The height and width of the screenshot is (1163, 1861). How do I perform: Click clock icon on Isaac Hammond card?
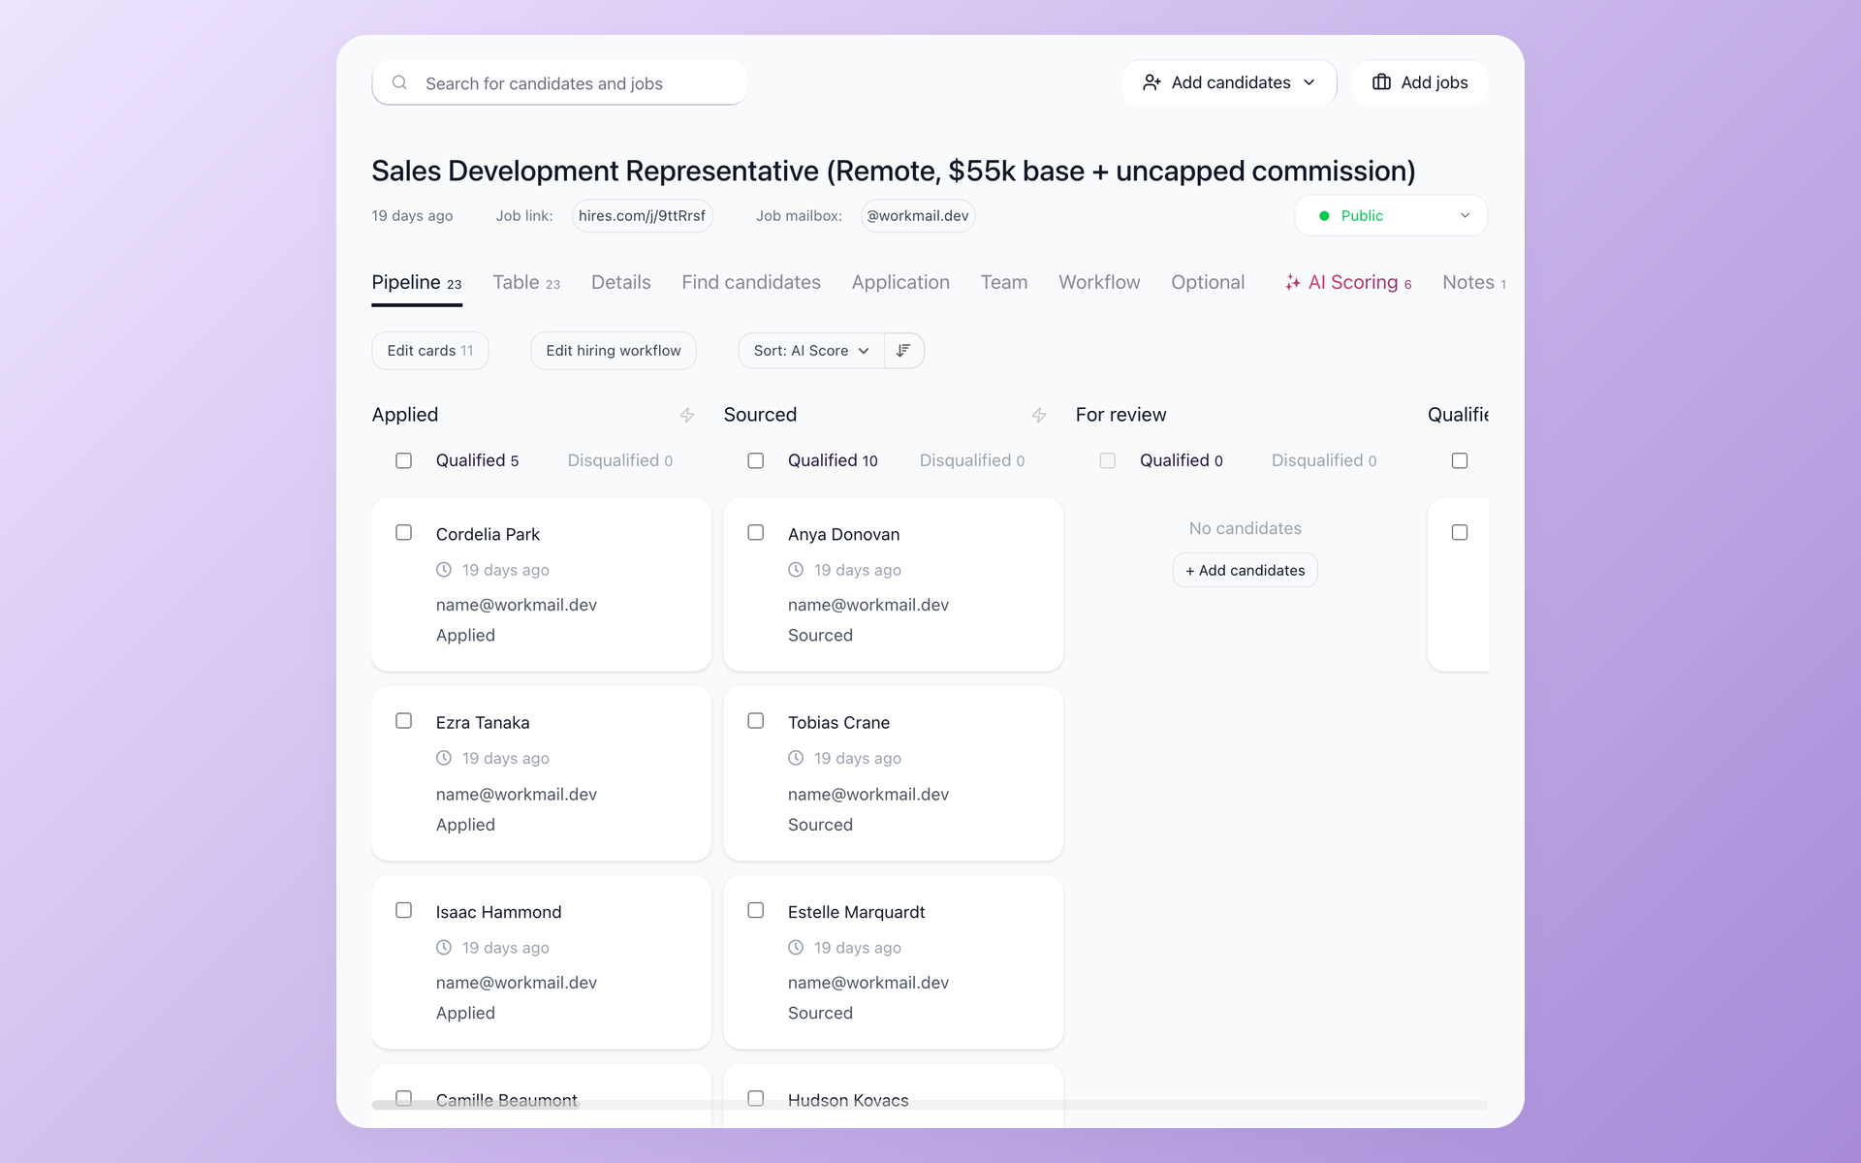pyautogui.click(x=444, y=947)
